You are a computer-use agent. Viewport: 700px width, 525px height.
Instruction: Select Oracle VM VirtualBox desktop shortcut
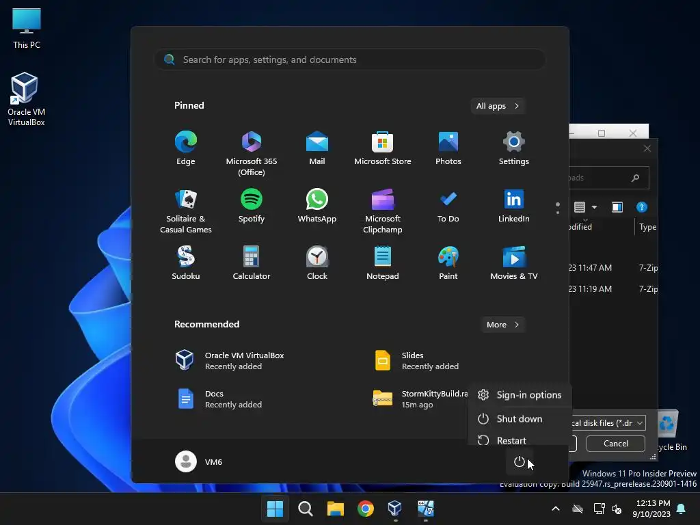27,99
